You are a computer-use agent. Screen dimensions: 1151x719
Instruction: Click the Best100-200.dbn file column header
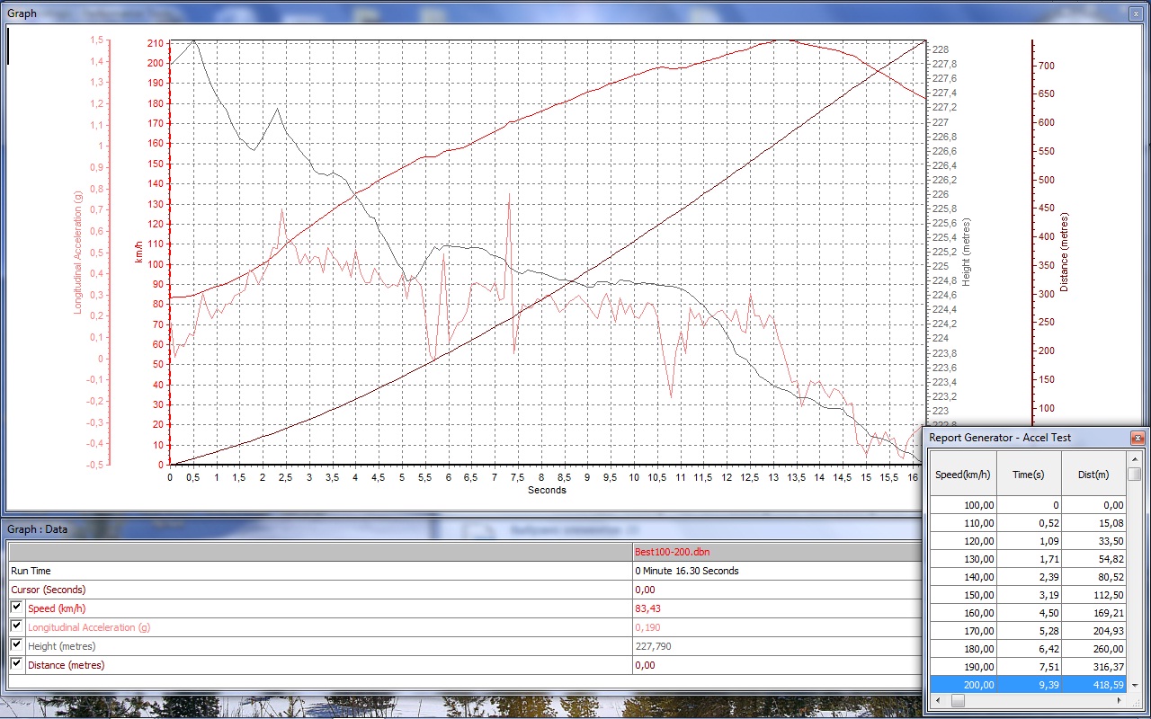click(671, 552)
